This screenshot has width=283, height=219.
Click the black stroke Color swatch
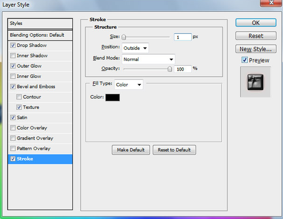pyautogui.click(x=113, y=98)
